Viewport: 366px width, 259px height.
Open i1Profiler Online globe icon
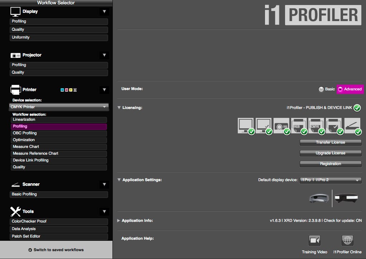[x=347, y=240]
